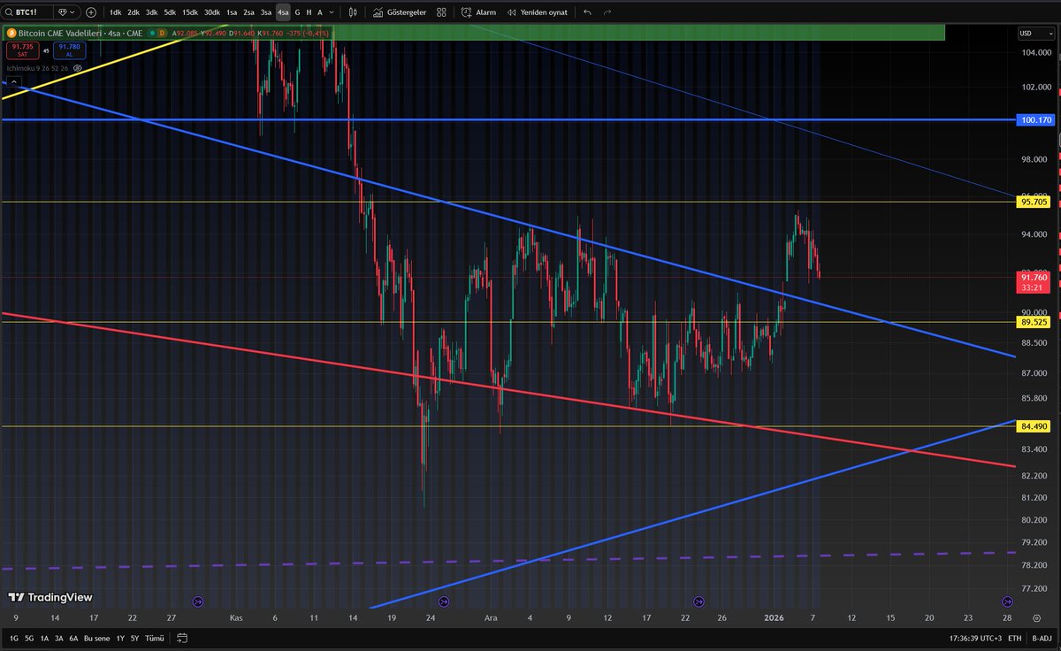Open the event marker near date 24

[x=445, y=601]
